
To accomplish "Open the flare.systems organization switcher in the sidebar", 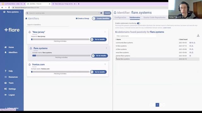I will click(12, 12).
